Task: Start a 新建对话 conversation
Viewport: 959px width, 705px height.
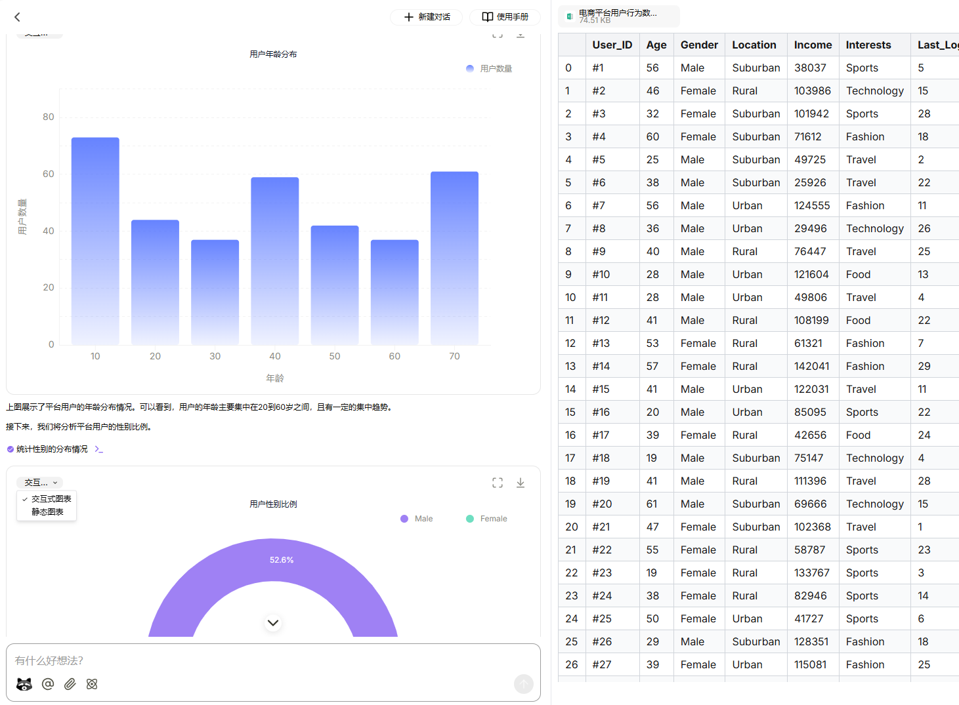Action: (426, 17)
